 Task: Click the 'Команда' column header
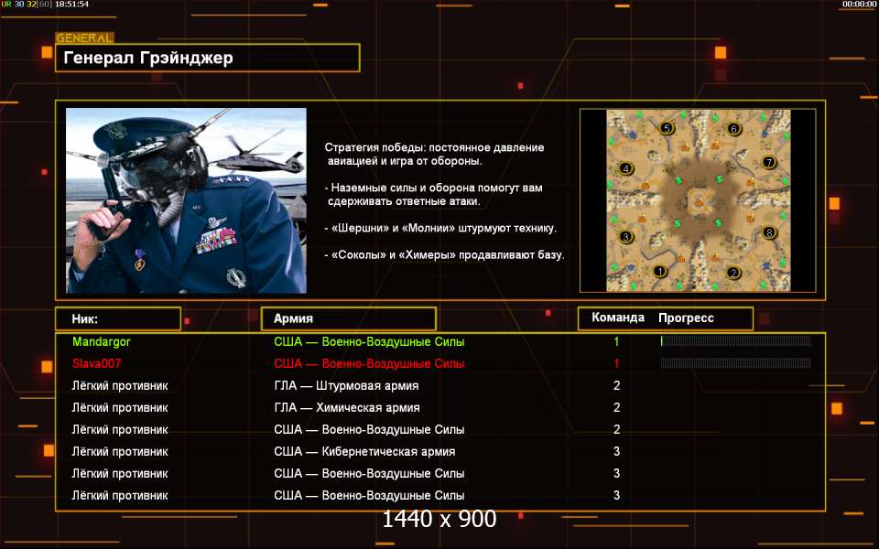coord(618,318)
